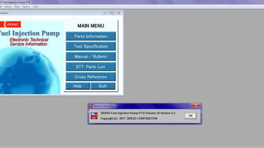This screenshot has width=264, height=148.
Task: Click the version text 'Volume 36 Version 5.2'
Action: point(160,113)
